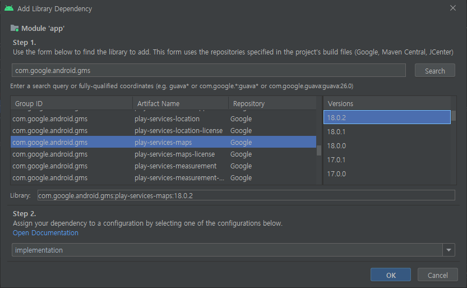Screen dimensions: 467x288
Task: Choose version 17.0.1
Action: tap(387, 159)
